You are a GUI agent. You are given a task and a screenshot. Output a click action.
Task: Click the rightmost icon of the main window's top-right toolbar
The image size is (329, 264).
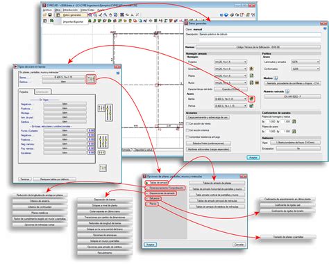point(253,15)
